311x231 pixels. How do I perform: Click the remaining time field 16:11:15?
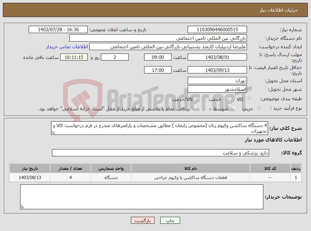tap(74, 57)
